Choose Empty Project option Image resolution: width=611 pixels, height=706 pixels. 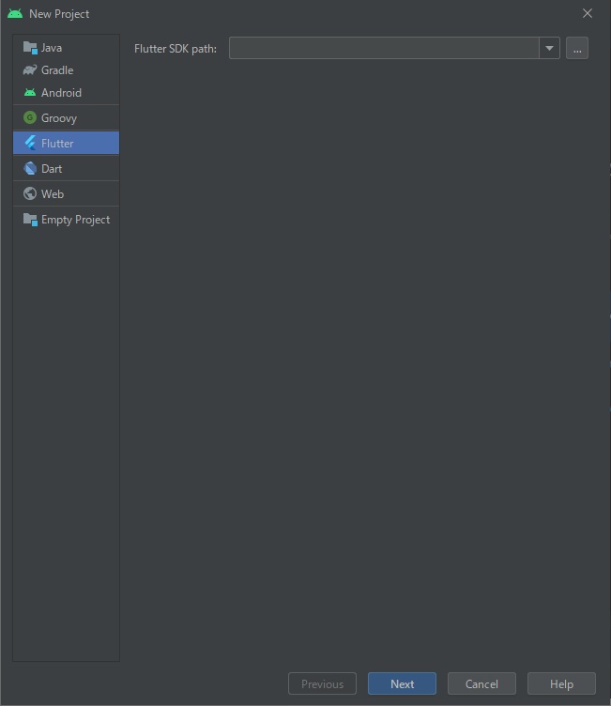click(x=67, y=220)
